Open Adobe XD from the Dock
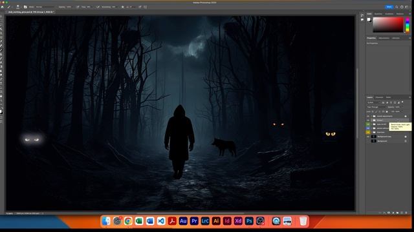 (x=238, y=221)
